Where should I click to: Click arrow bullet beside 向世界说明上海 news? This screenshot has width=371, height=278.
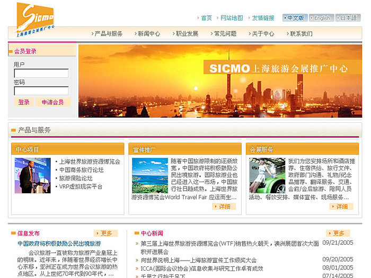[x=137, y=261]
